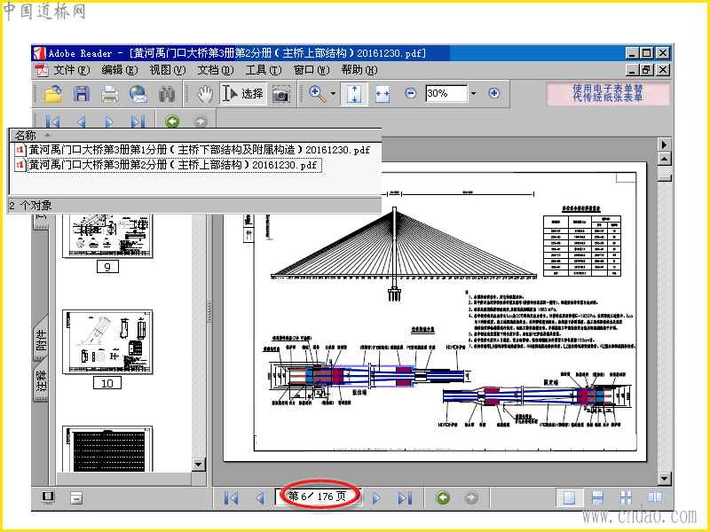Open the dark thumbnail below page 10
Screen dimensions: 710x532
coord(107,449)
